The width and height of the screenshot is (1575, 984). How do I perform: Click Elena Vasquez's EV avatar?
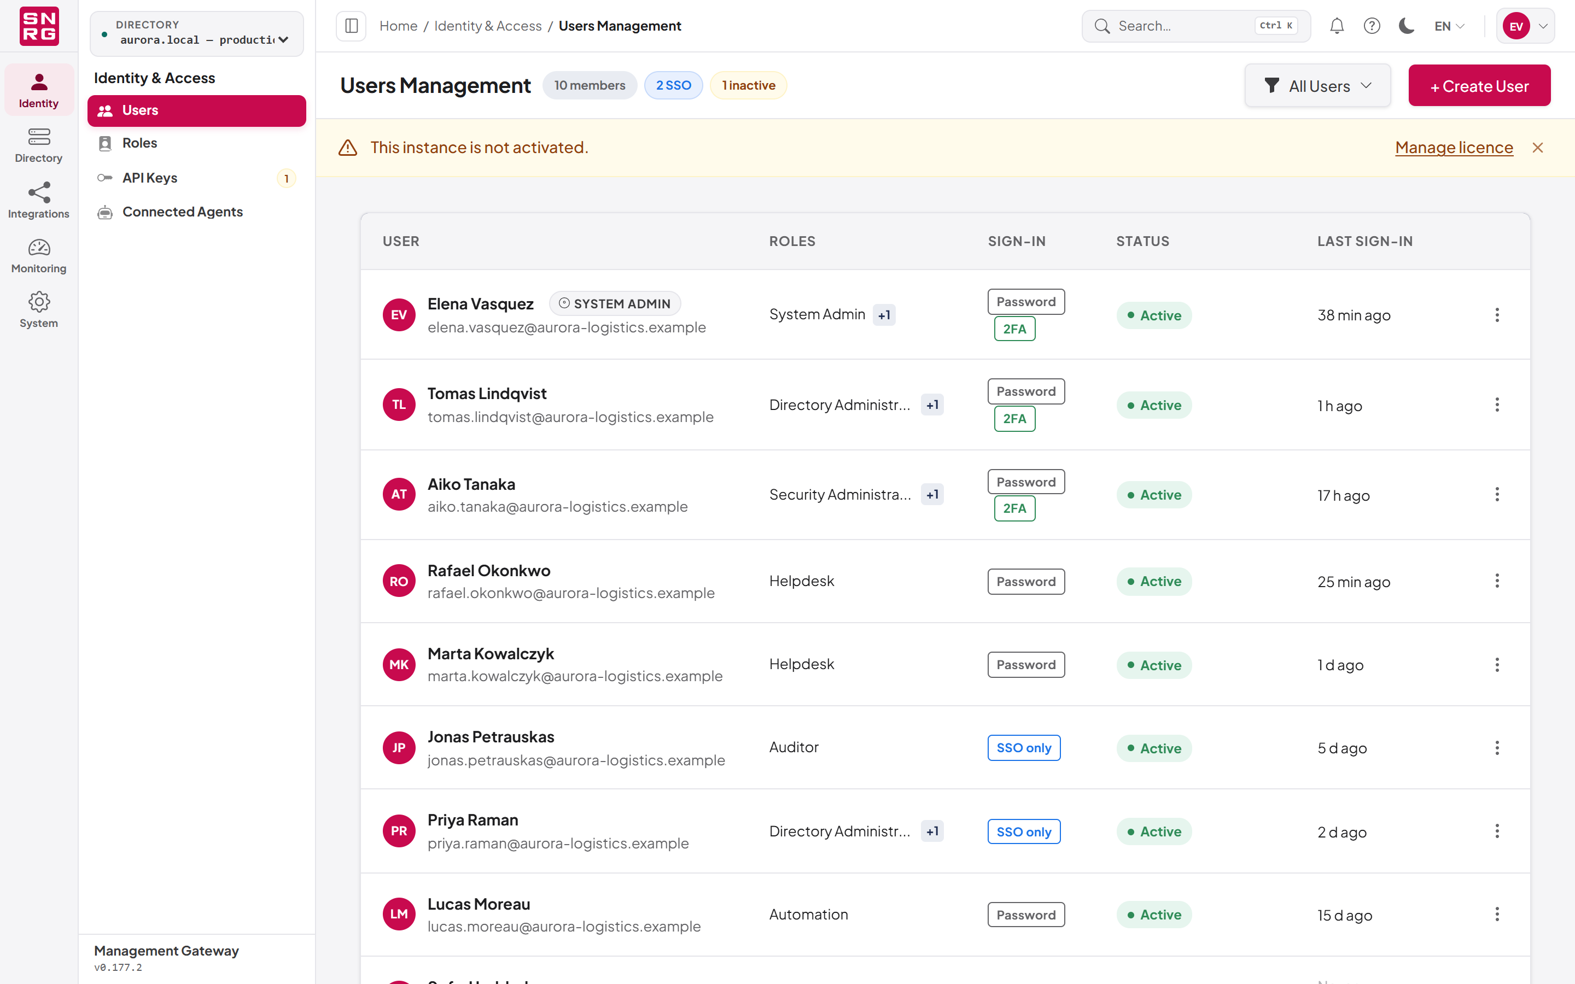pos(399,315)
